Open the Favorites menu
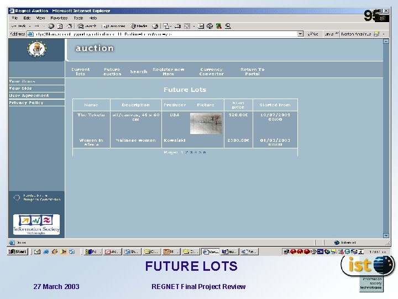 [59, 18]
